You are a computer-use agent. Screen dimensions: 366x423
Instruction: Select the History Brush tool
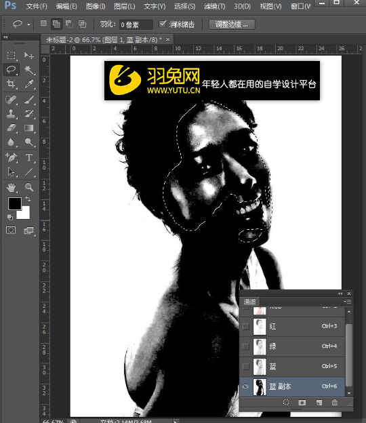[x=28, y=114]
